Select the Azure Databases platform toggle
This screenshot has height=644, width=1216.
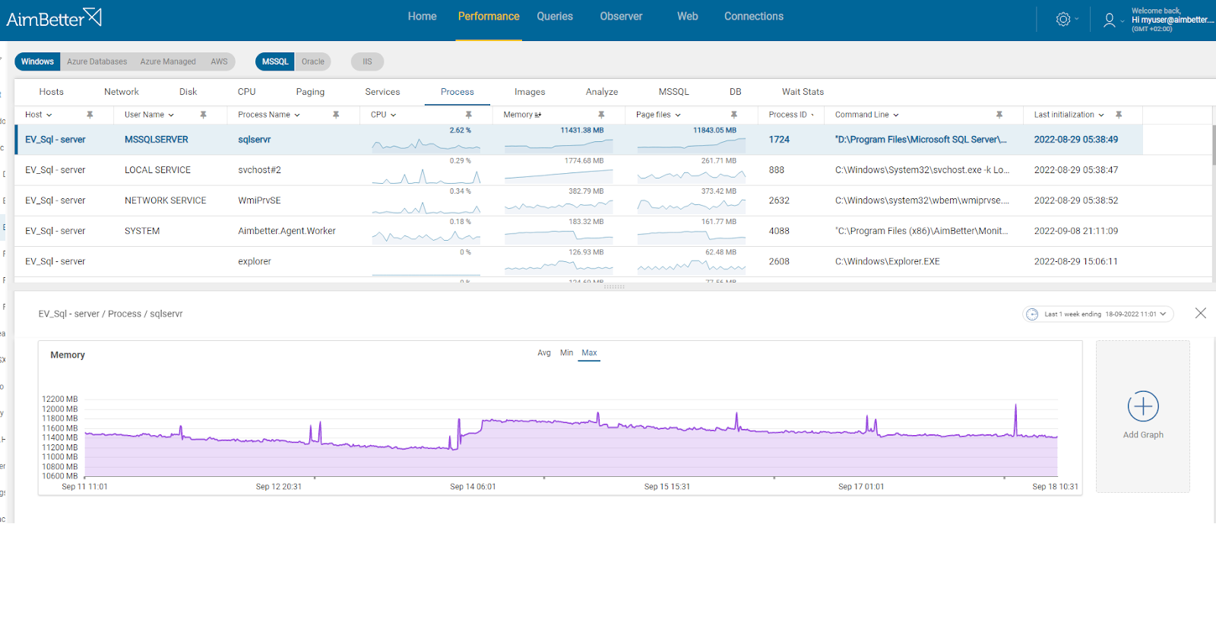coord(97,62)
